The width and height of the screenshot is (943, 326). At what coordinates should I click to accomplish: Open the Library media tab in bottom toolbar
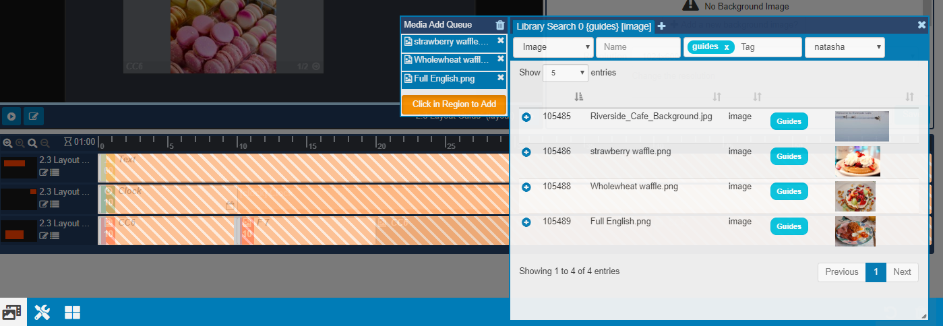coord(13,313)
